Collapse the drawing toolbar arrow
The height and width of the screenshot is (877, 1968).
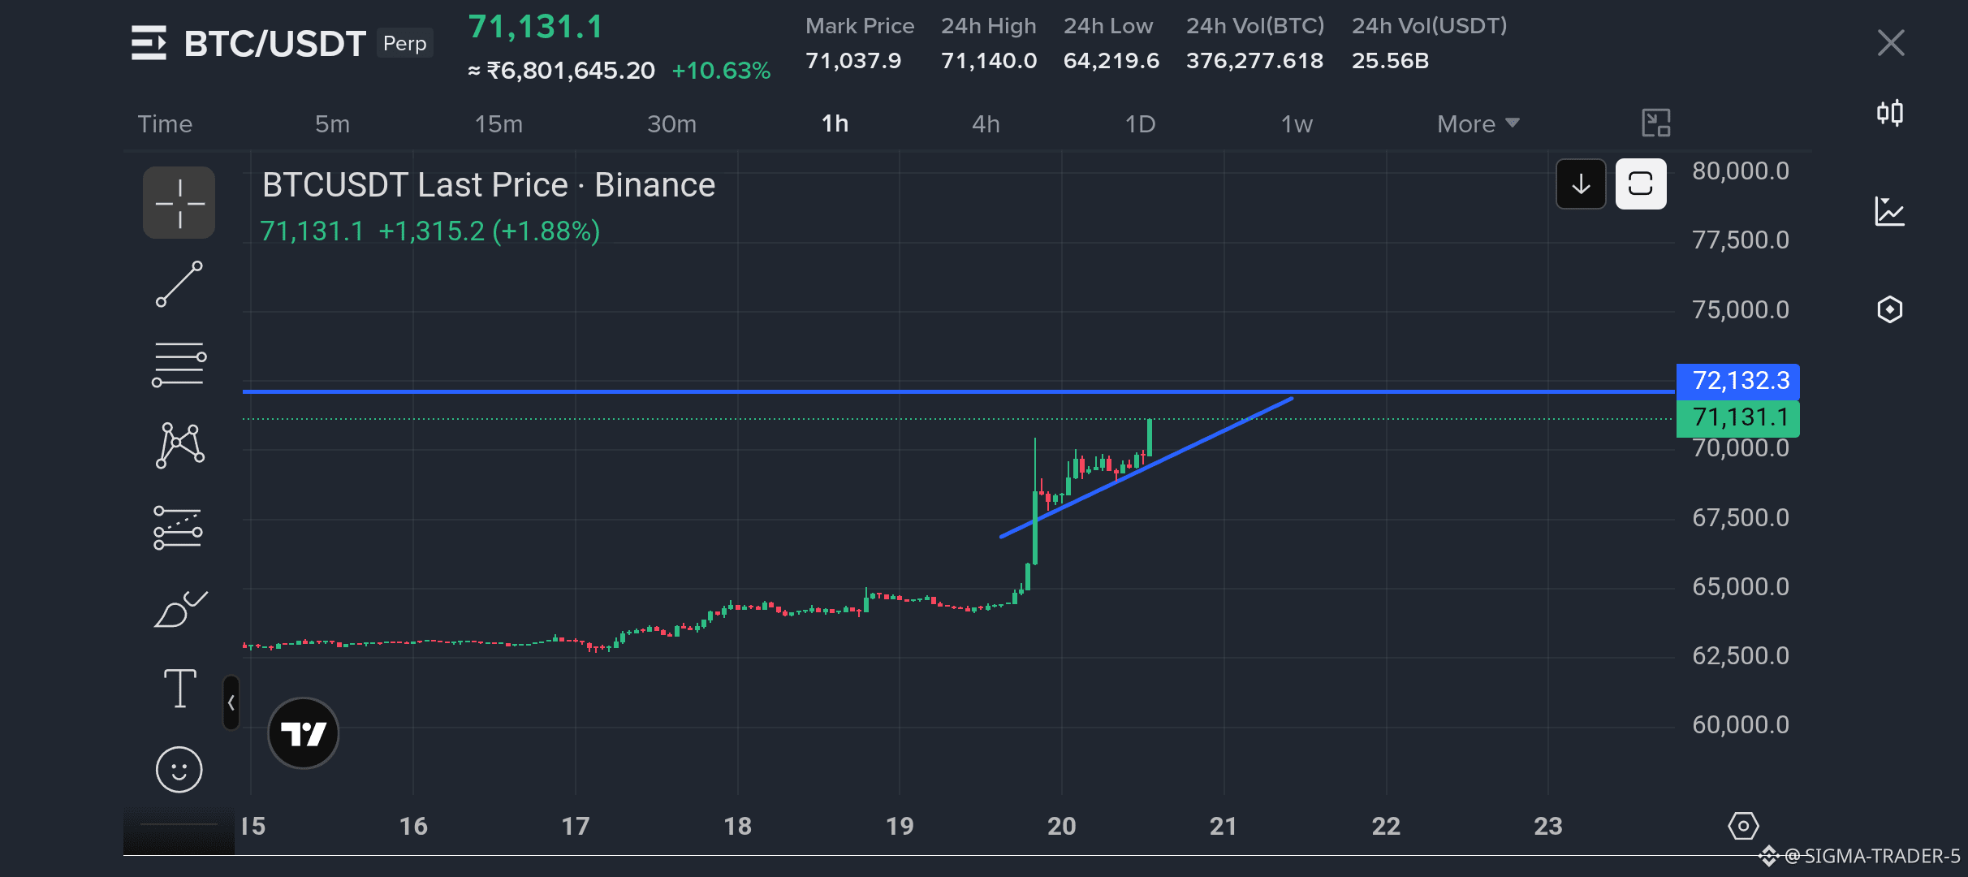[231, 702]
